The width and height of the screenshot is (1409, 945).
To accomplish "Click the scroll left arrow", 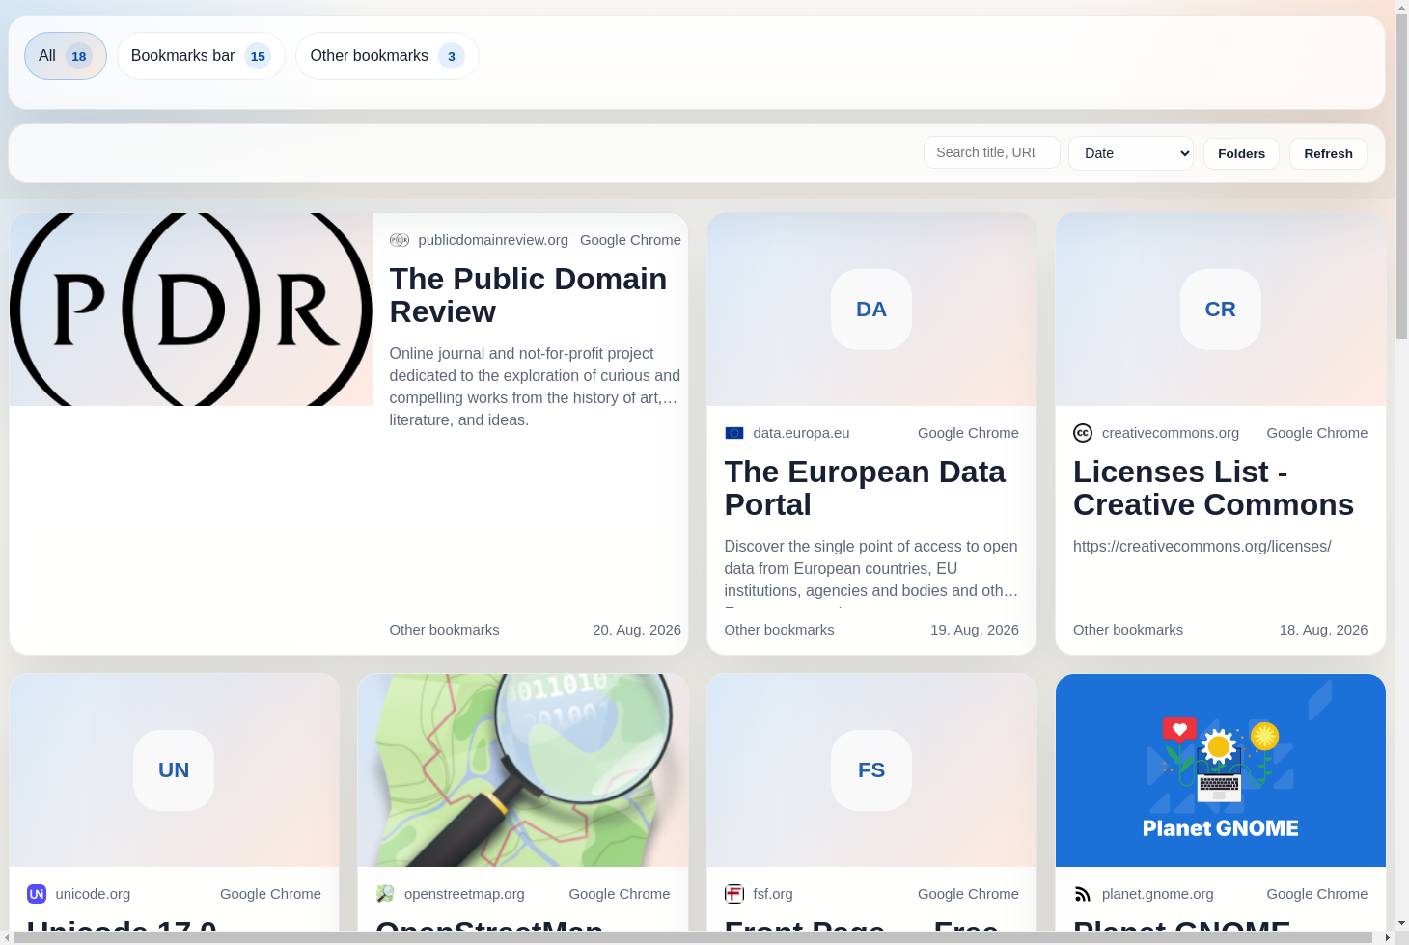I will (7, 937).
